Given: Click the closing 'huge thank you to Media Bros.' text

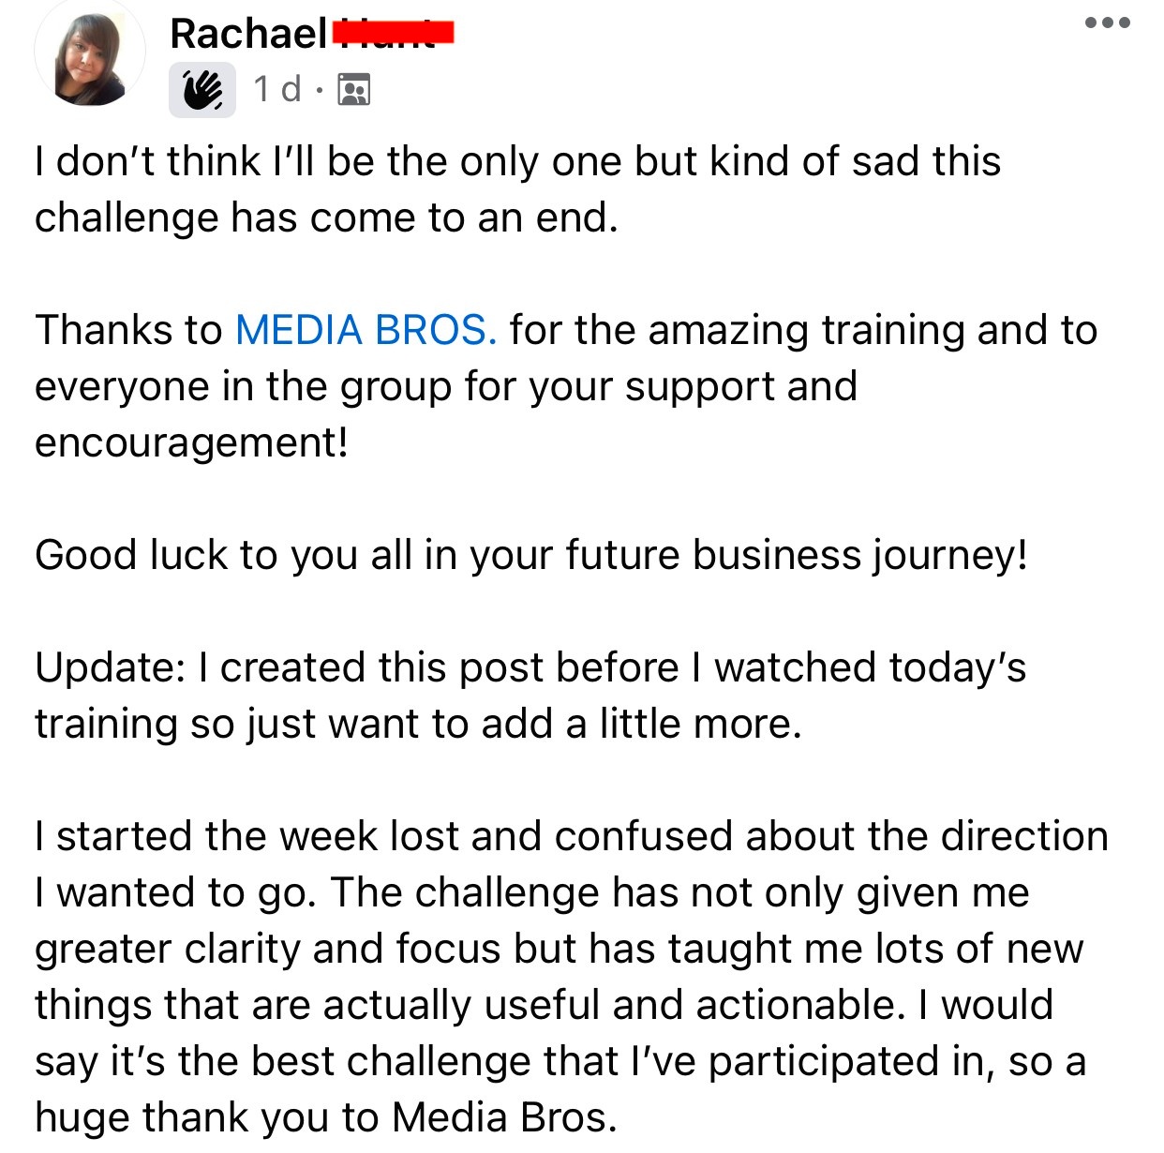Looking at the screenshot, I should point(326,1117).
